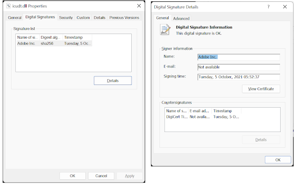Click 'This digital signature is OK.' text
This screenshot has height=184, width=294.
coord(199,33)
